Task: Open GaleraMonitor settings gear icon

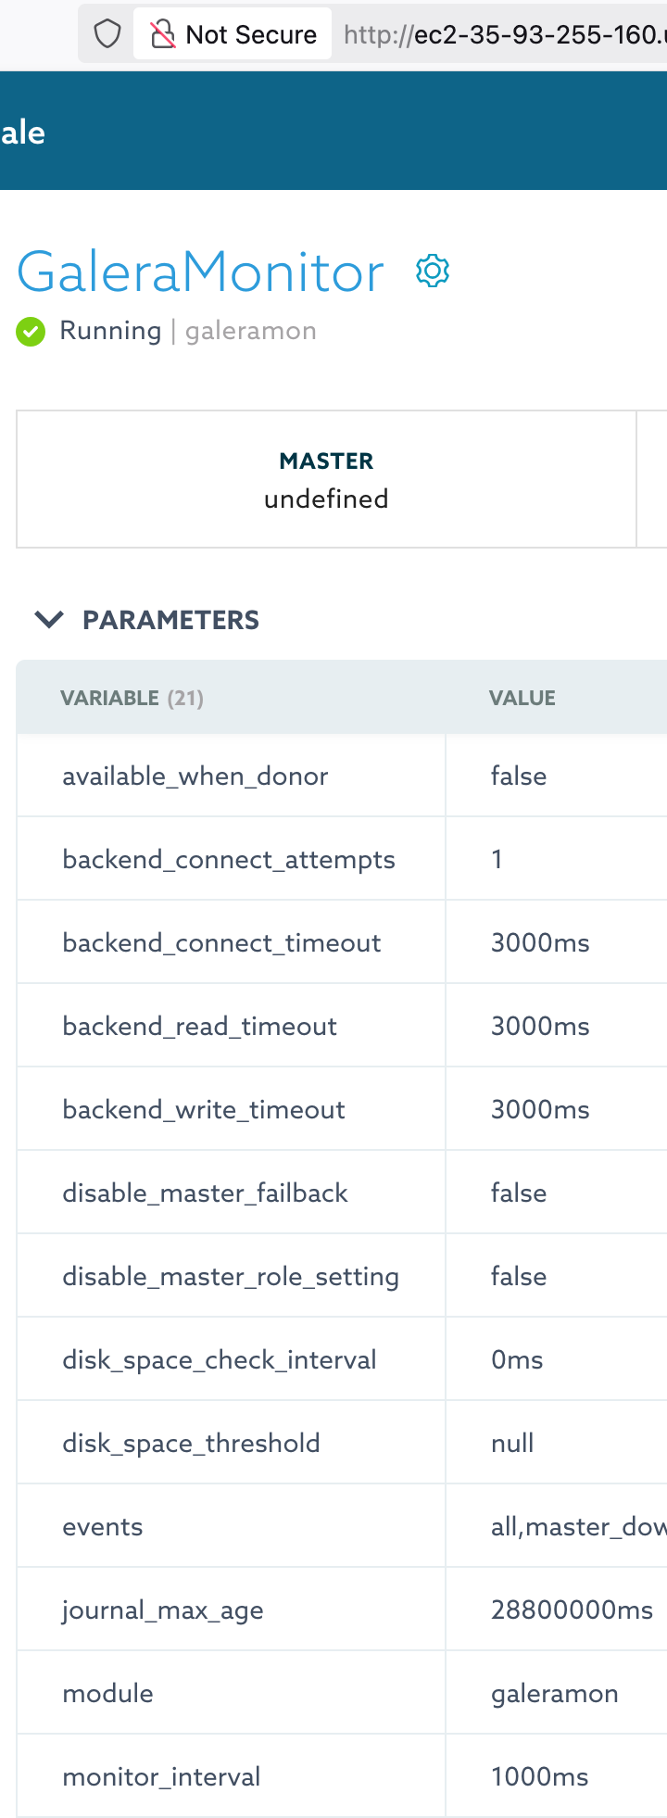Action: 433,271
